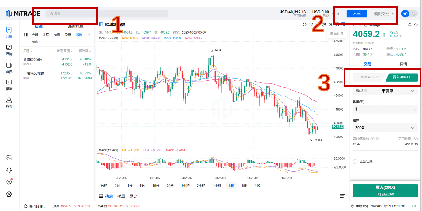Click the 賣出 4059.2 button

click(369, 77)
